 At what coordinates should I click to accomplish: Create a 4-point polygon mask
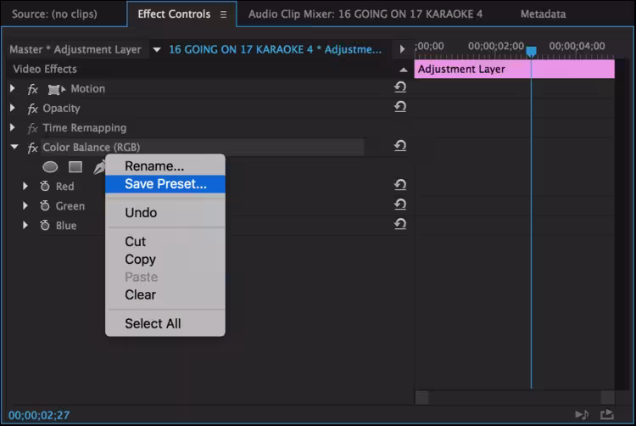75,167
